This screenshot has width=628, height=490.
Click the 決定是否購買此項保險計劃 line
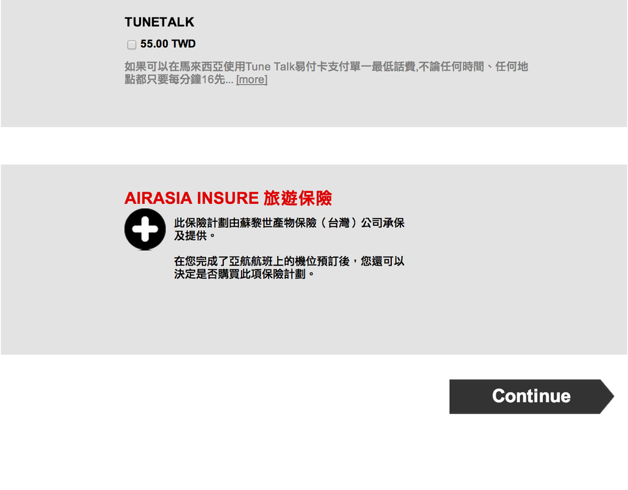[244, 274]
